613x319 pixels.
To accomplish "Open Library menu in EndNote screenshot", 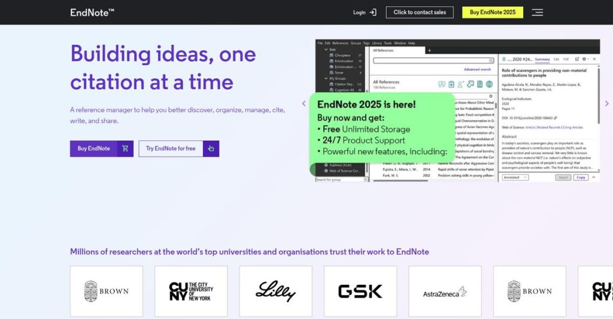I will (377, 43).
